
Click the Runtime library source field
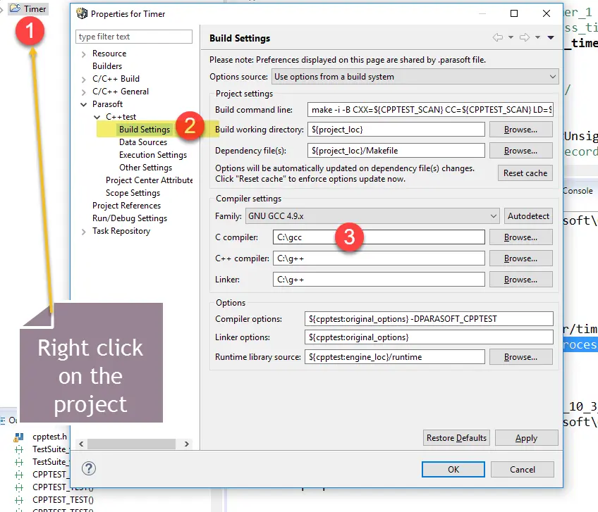394,357
